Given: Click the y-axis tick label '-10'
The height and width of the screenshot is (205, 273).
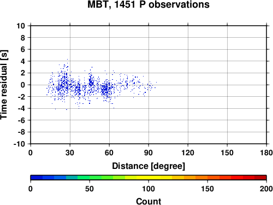Looking at the screenshot, I should [x=19, y=144].
